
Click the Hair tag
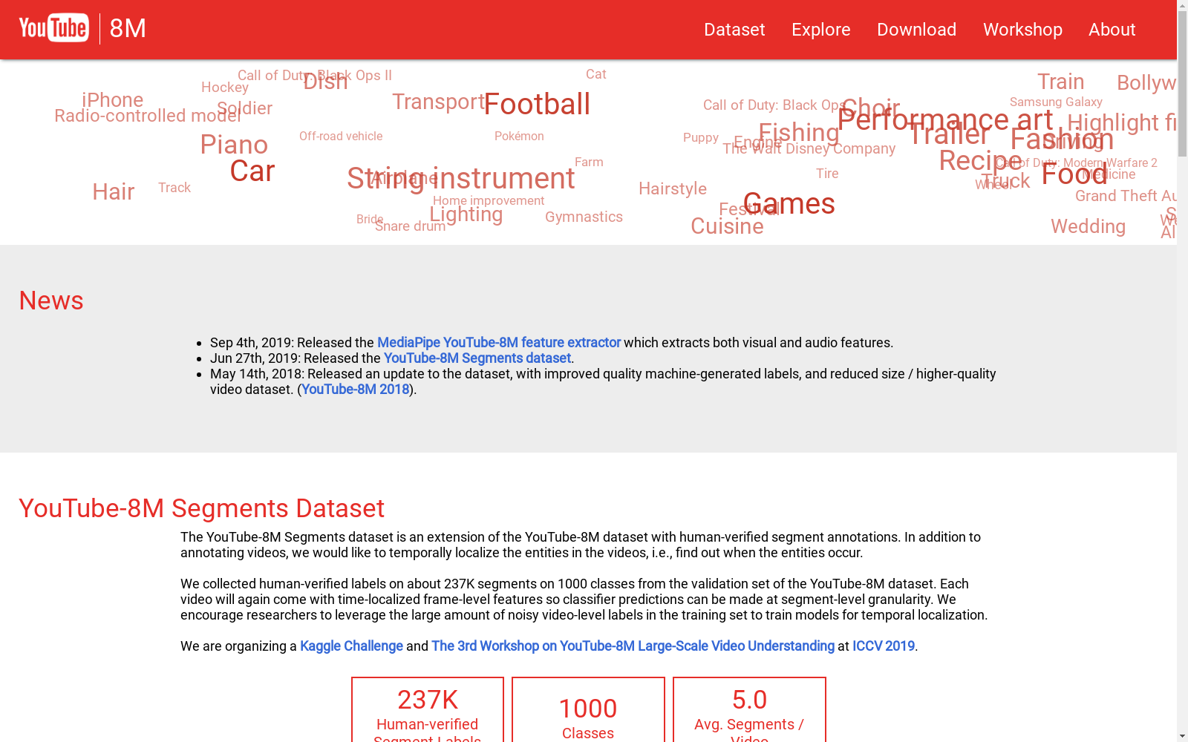114,191
